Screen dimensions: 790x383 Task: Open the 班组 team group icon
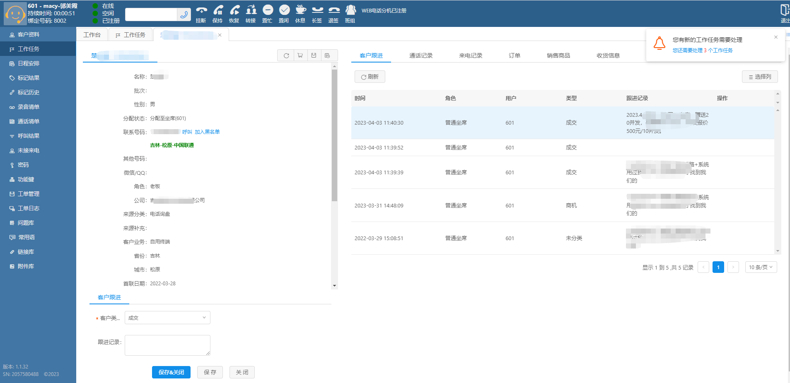(350, 10)
